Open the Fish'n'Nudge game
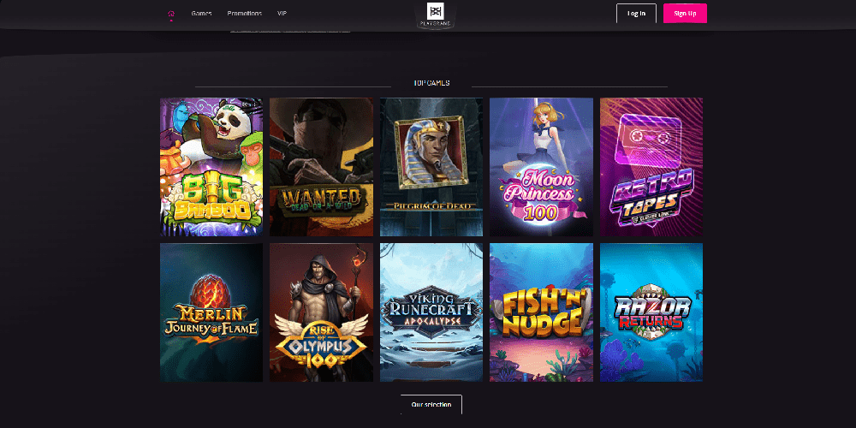856x428 pixels. (x=541, y=312)
